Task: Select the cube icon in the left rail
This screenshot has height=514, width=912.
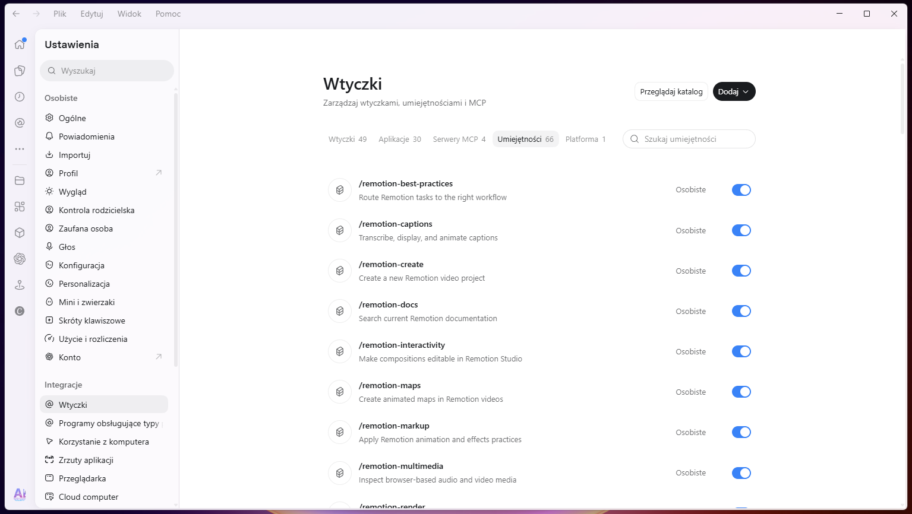Action: (x=20, y=233)
